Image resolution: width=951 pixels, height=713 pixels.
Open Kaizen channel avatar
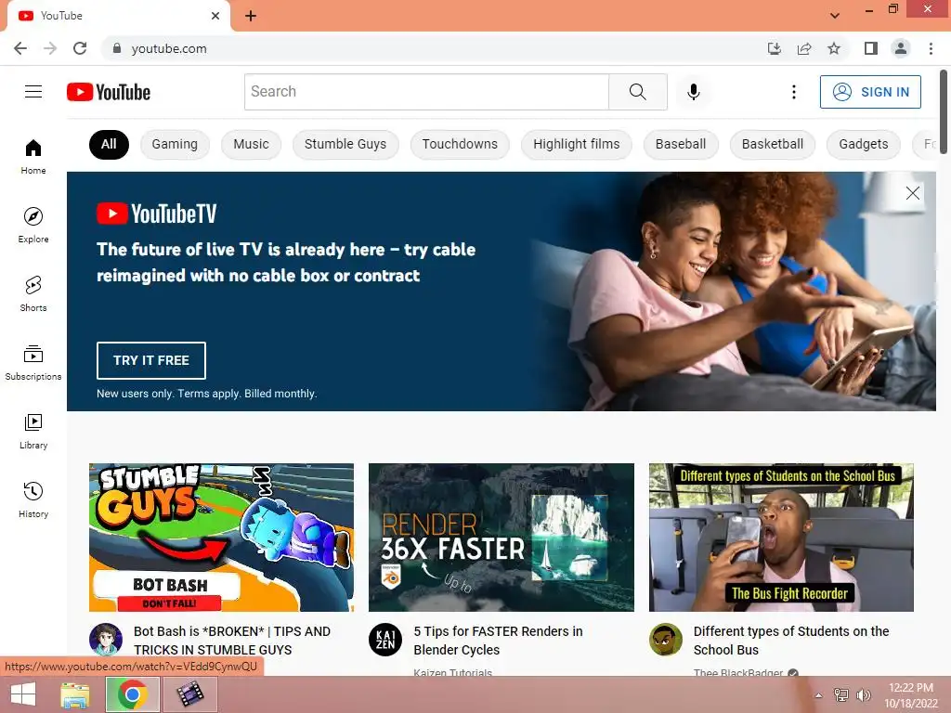(x=385, y=640)
